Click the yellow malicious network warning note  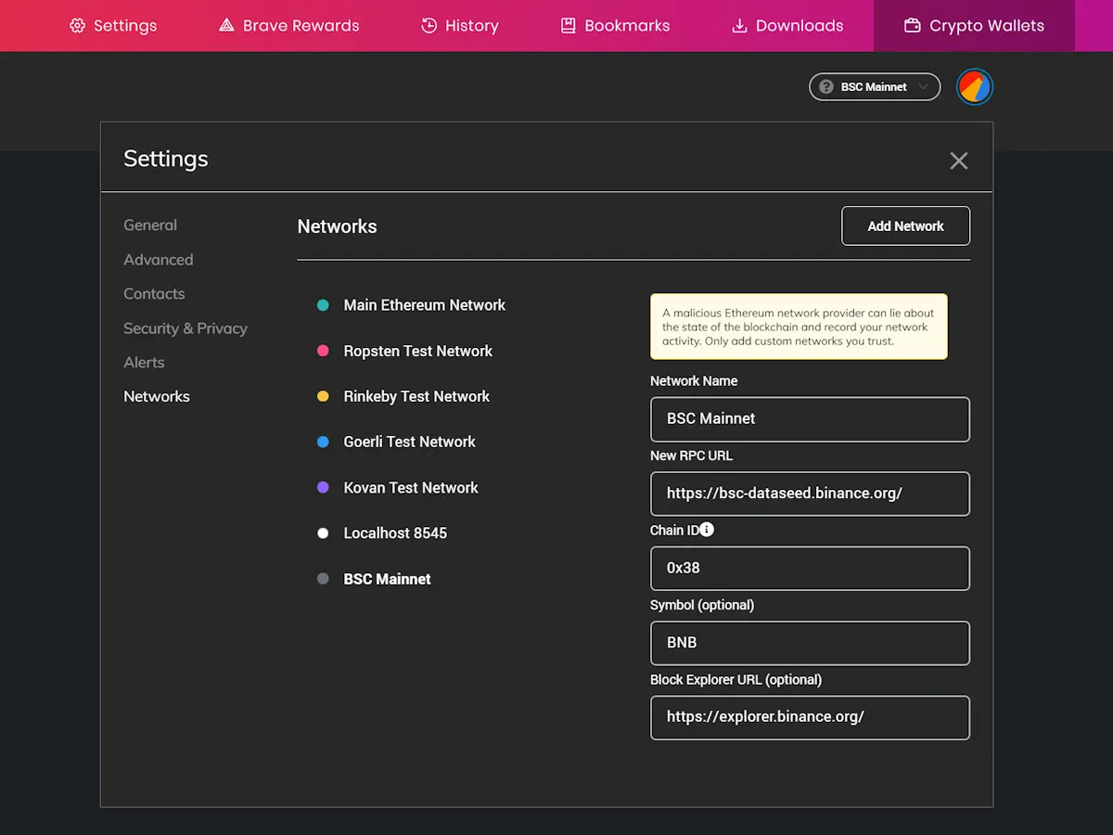click(x=799, y=327)
